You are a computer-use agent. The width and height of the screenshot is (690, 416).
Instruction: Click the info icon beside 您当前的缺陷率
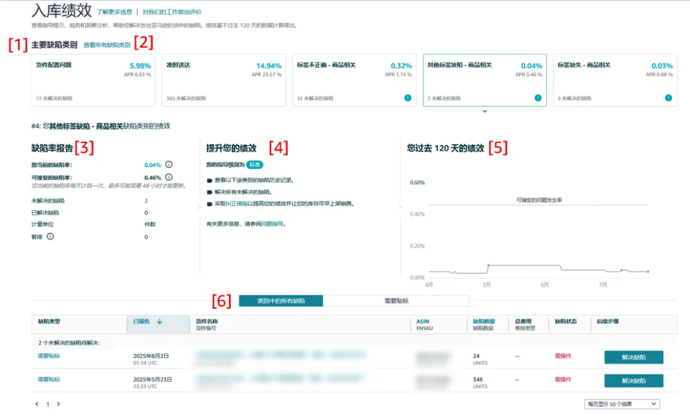(168, 164)
